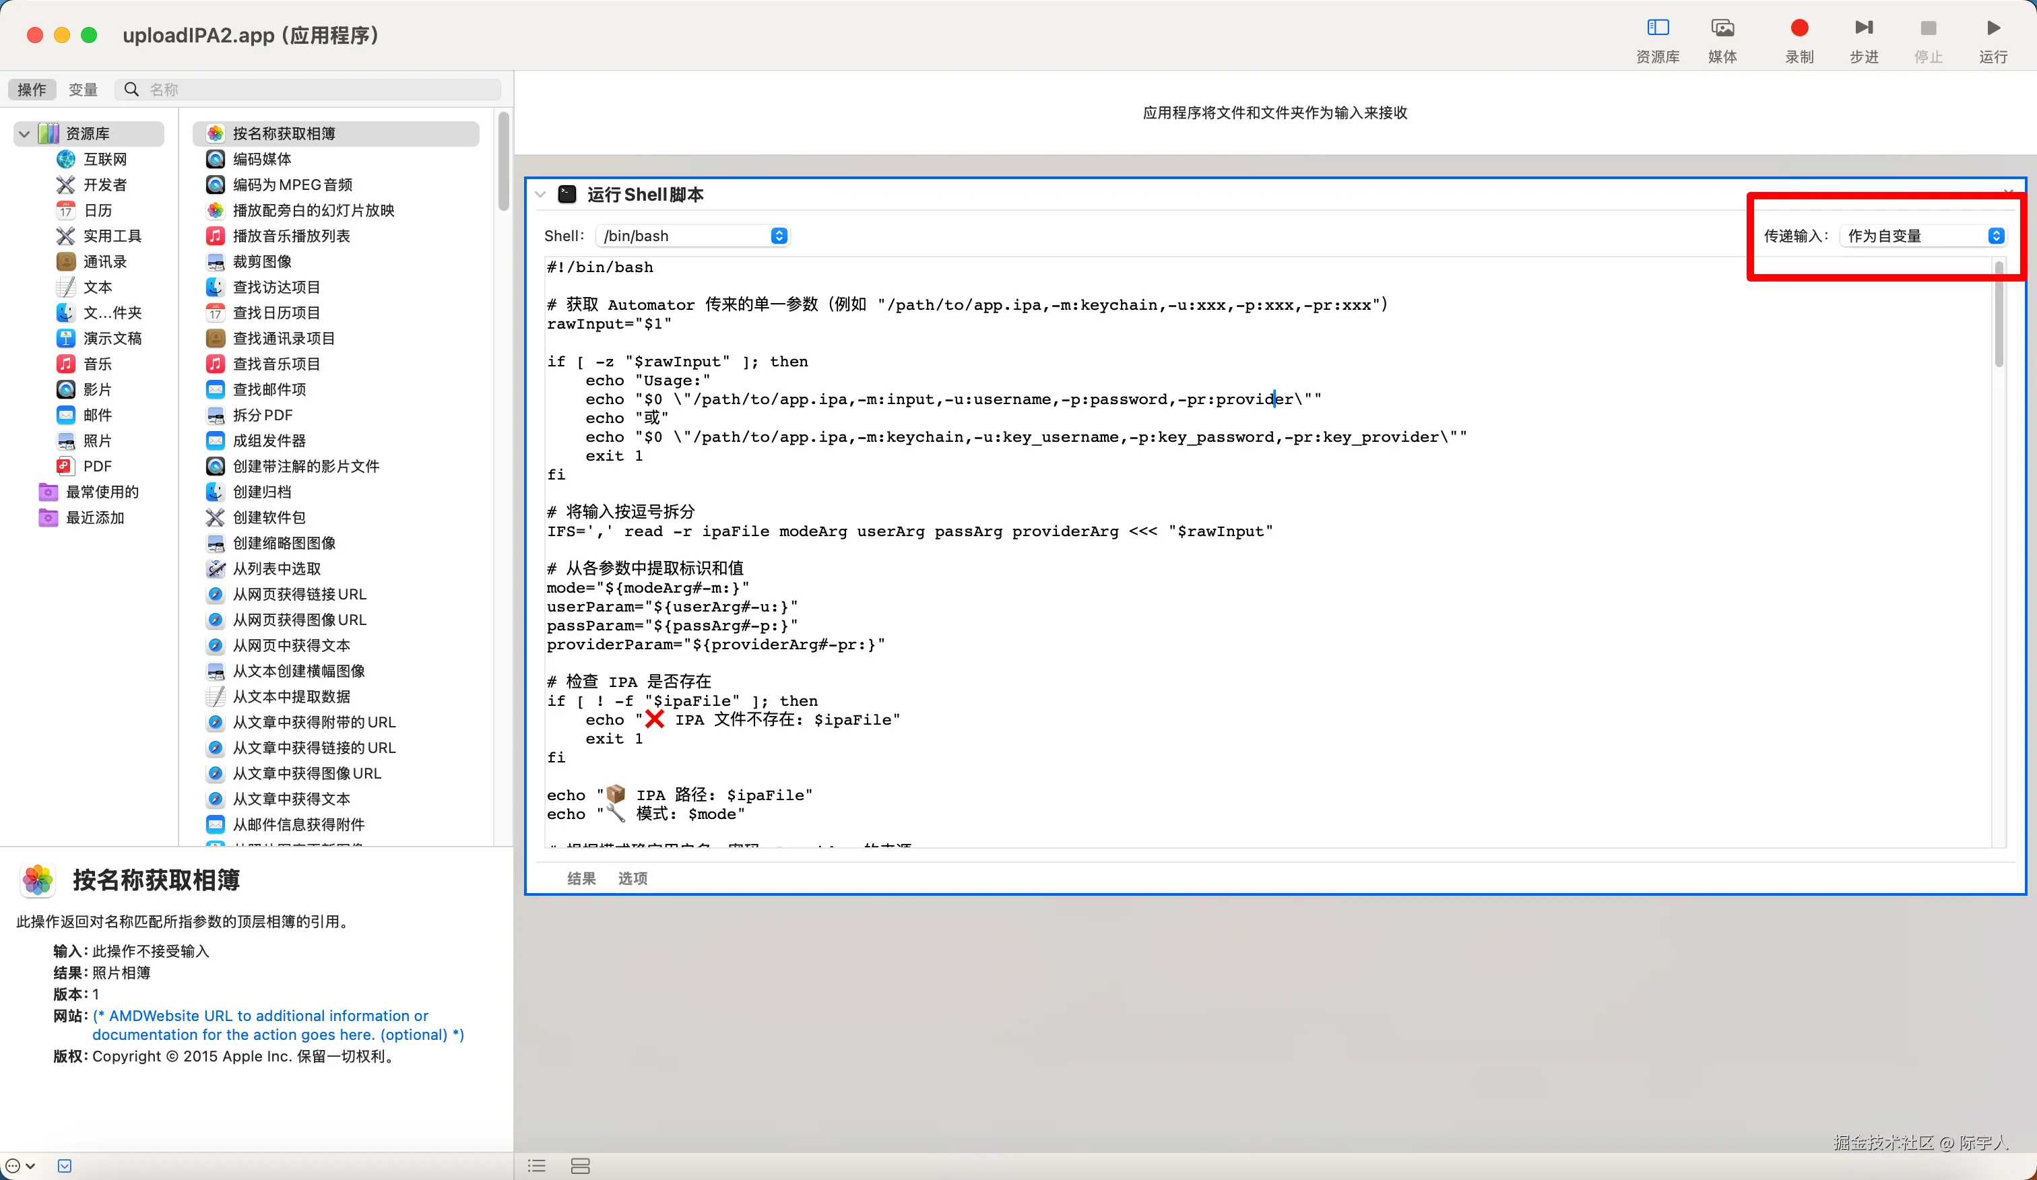Collapse the 资源库 library tree
This screenshot has width=2037, height=1180.
[24, 133]
